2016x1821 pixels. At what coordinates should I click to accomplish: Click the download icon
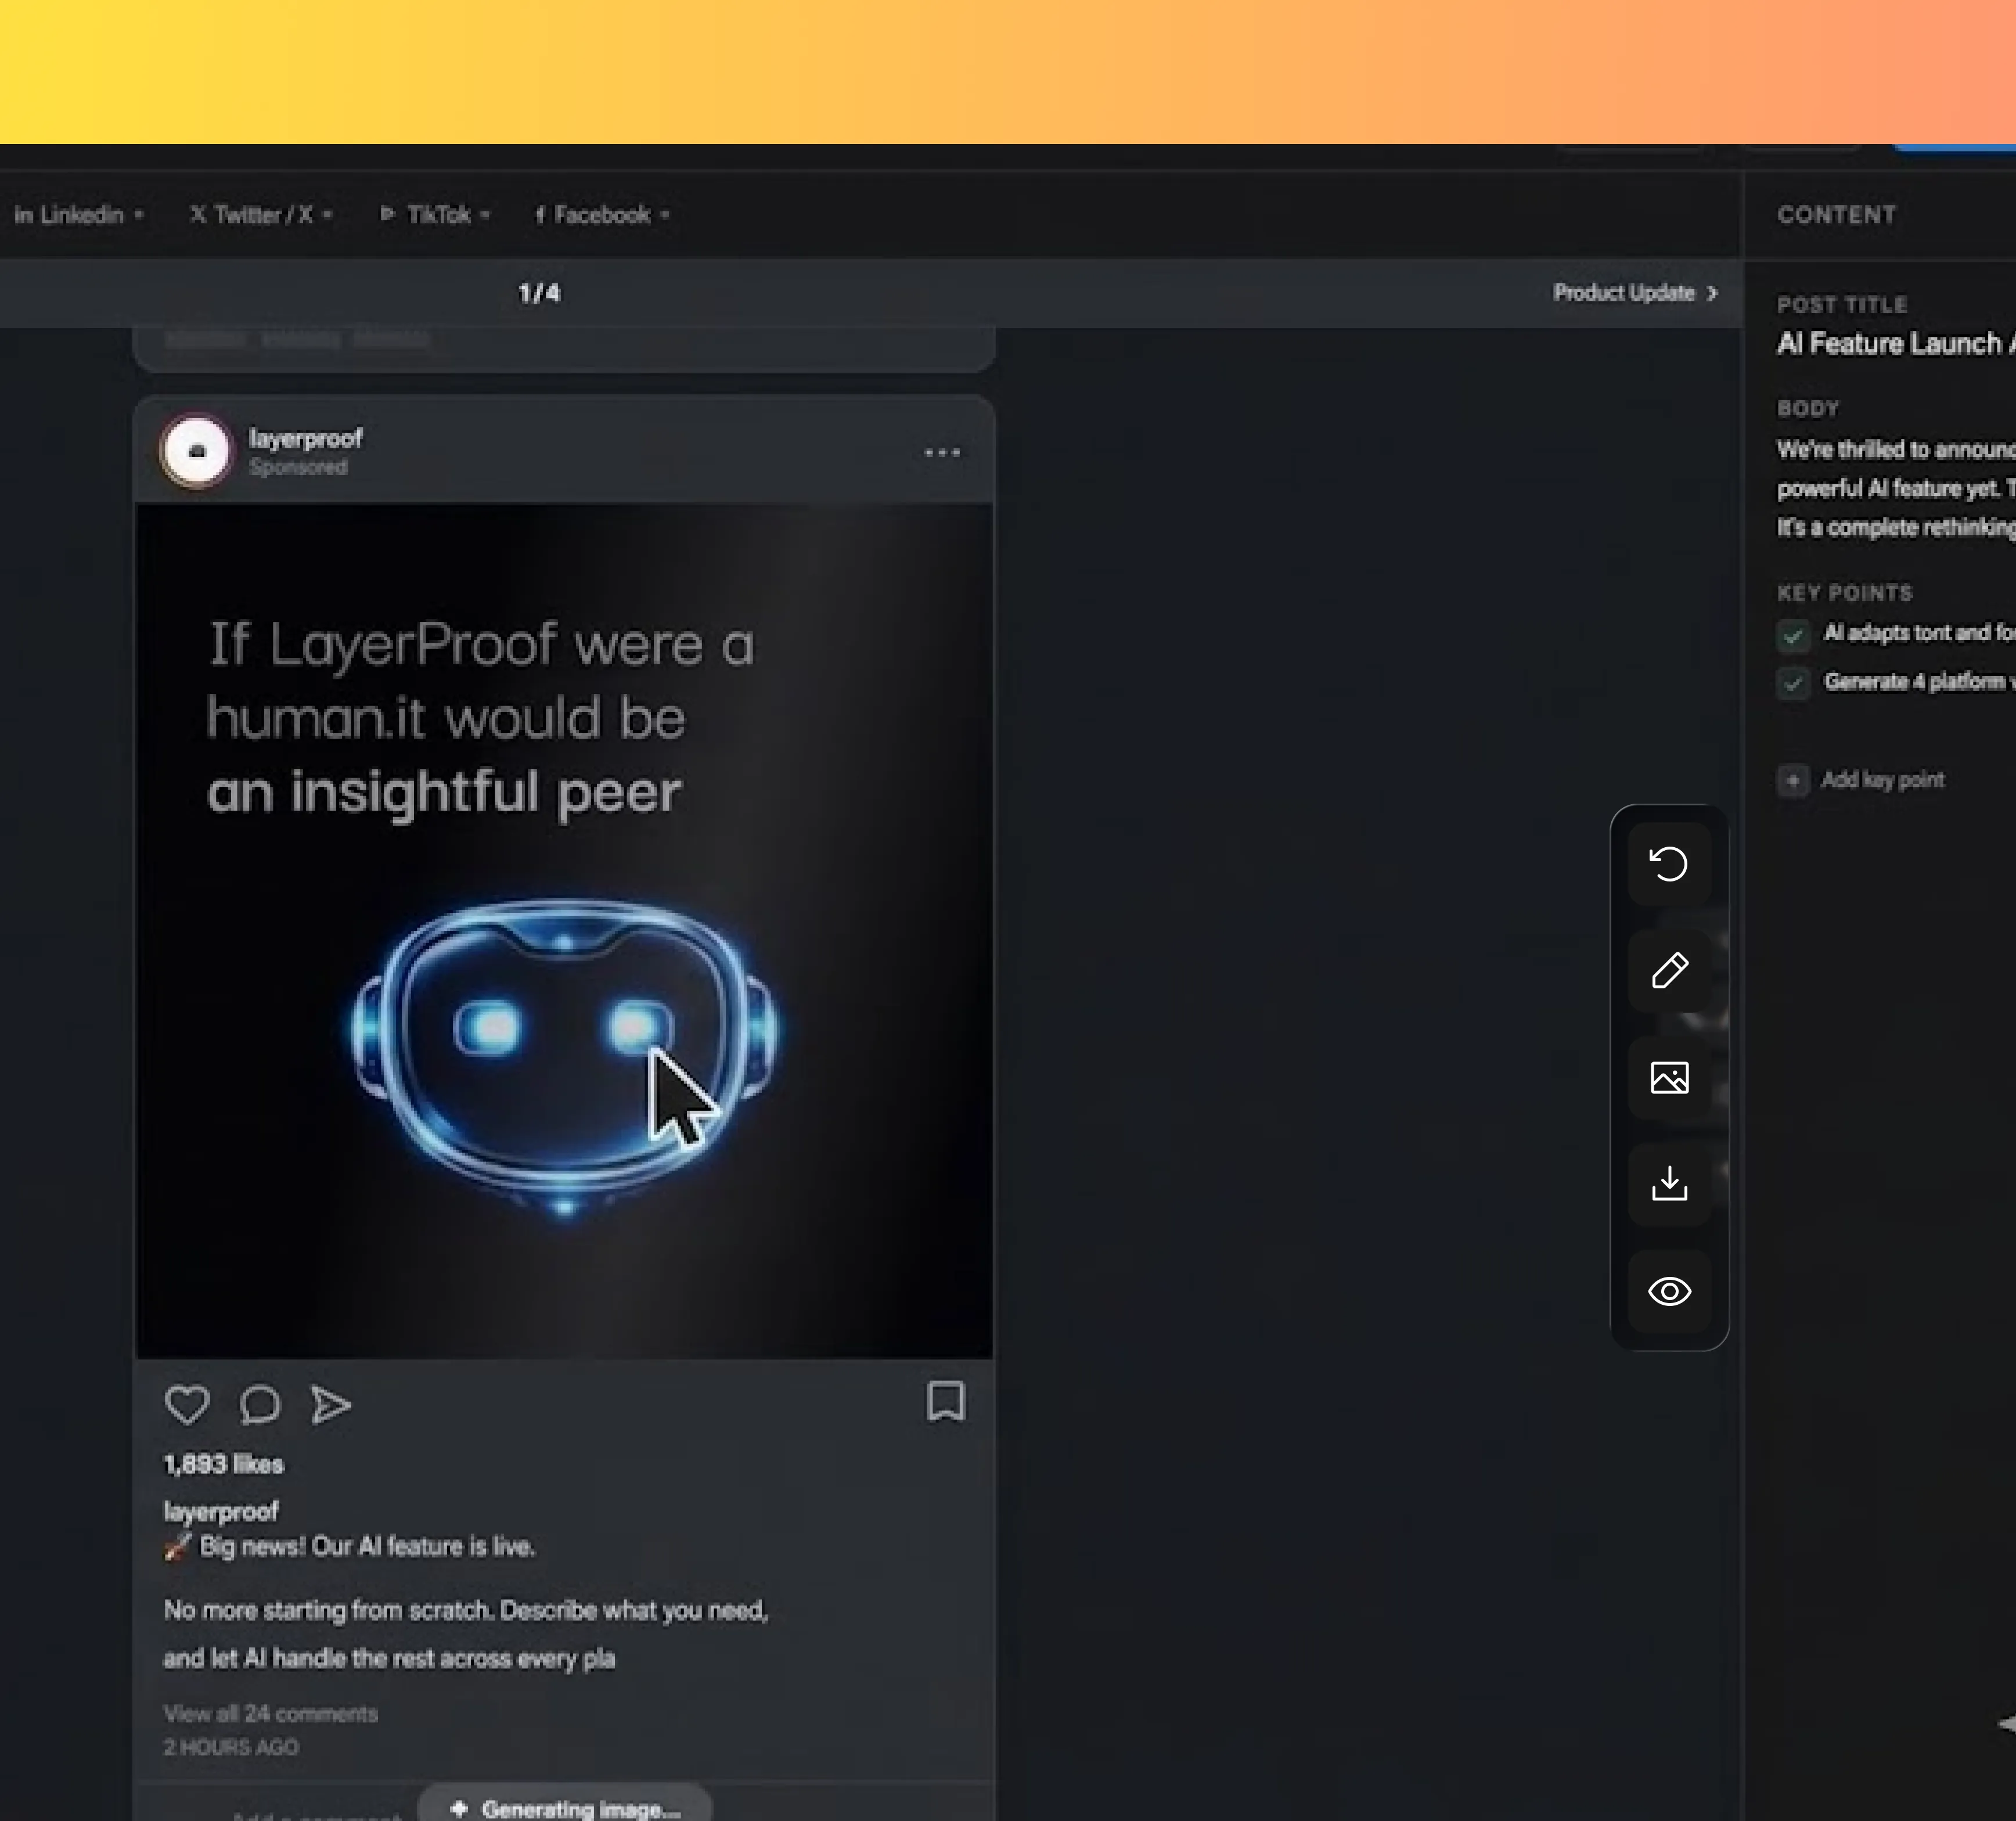(x=1668, y=1184)
